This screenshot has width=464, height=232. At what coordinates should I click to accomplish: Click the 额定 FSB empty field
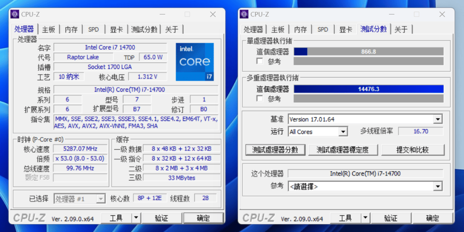[80, 178]
